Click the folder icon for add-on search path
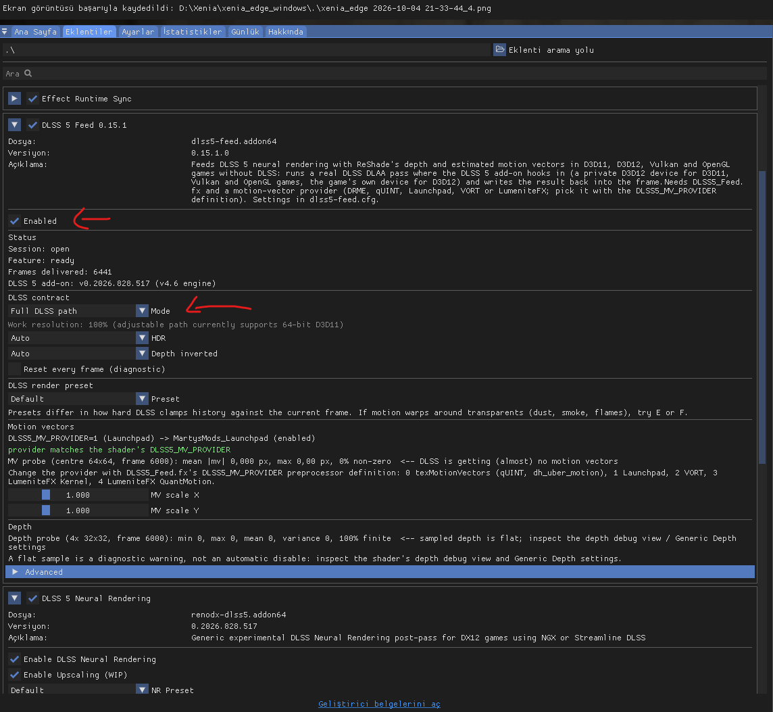 [499, 50]
